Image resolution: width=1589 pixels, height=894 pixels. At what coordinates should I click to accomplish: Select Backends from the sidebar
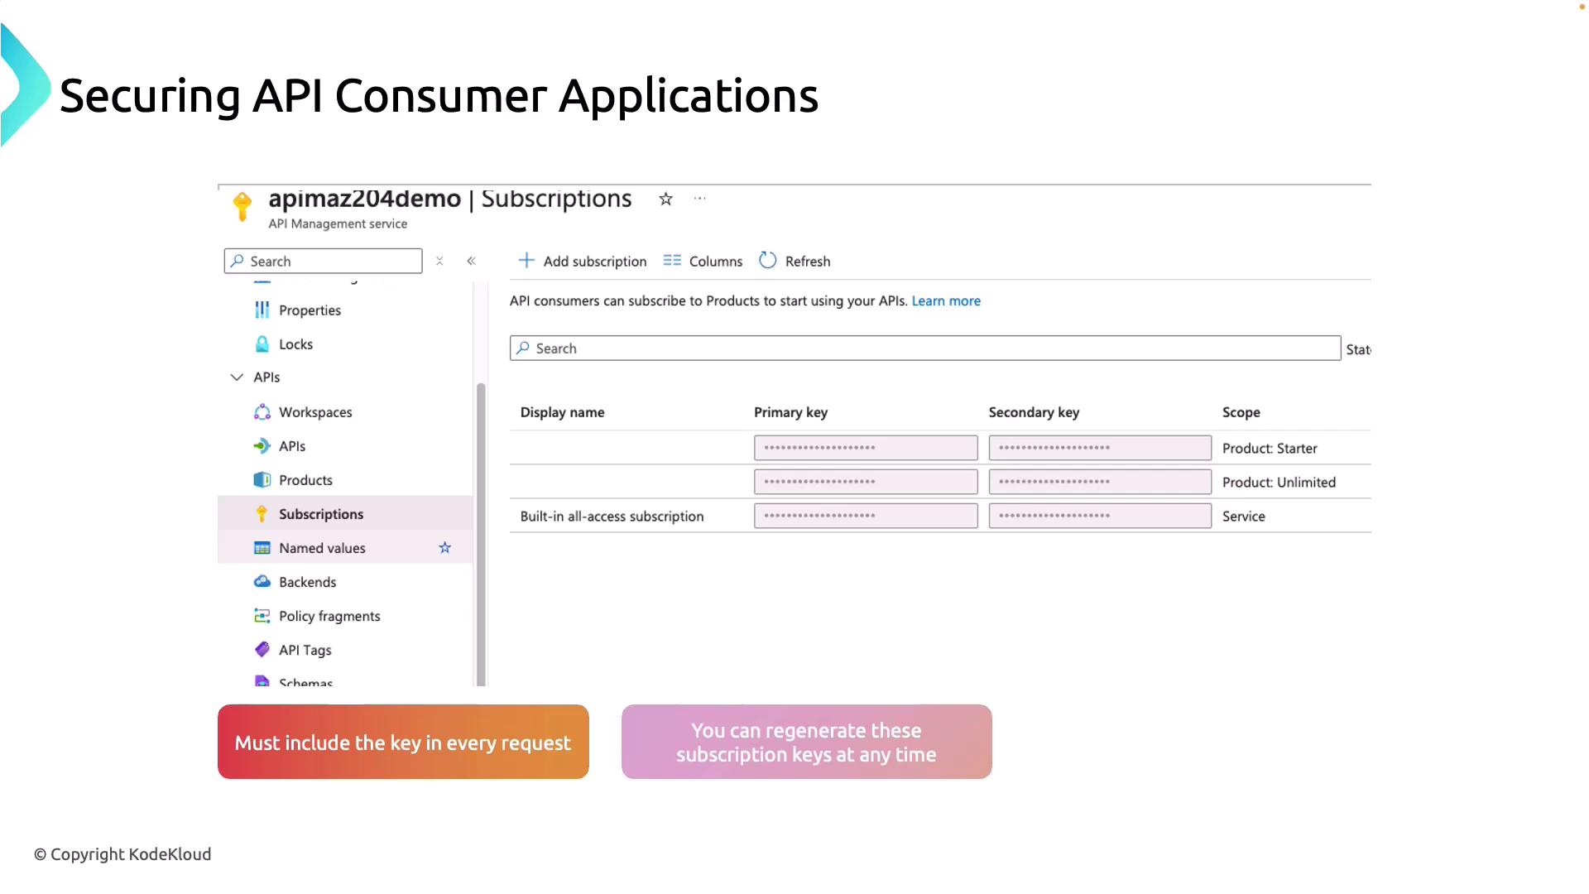coord(307,582)
